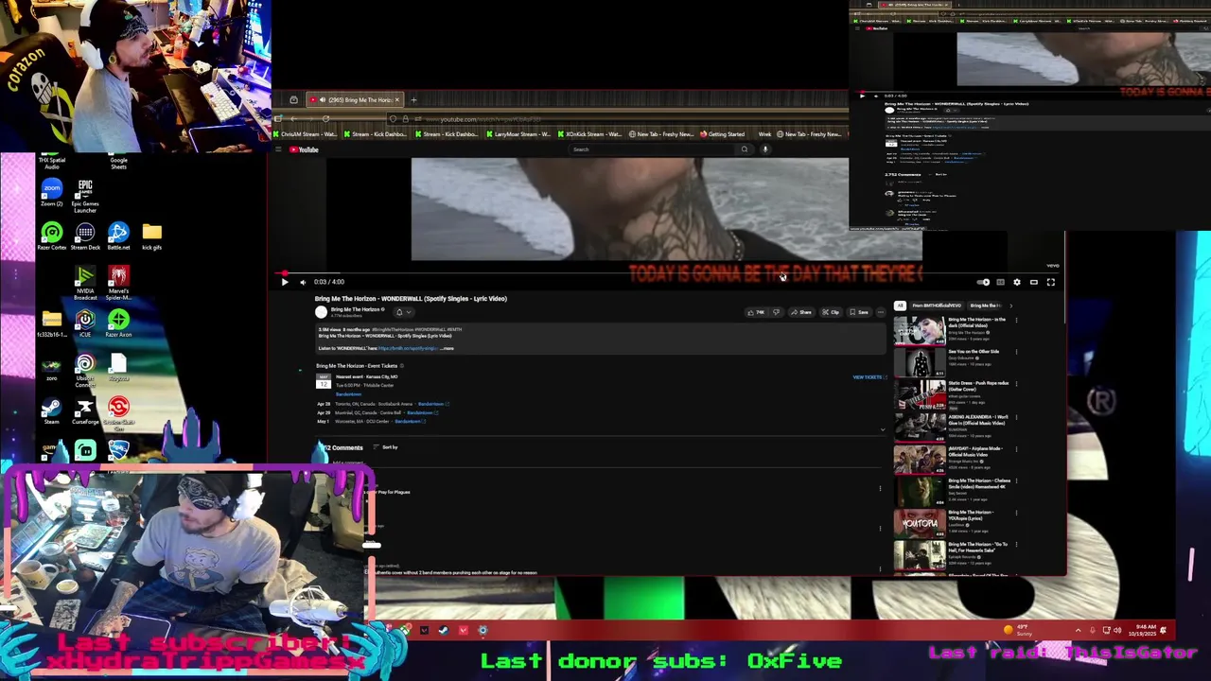The width and height of the screenshot is (1211, 681).
Task: Open Marvel's Spider-Man shortcut
Action: (x=118, y=283)
